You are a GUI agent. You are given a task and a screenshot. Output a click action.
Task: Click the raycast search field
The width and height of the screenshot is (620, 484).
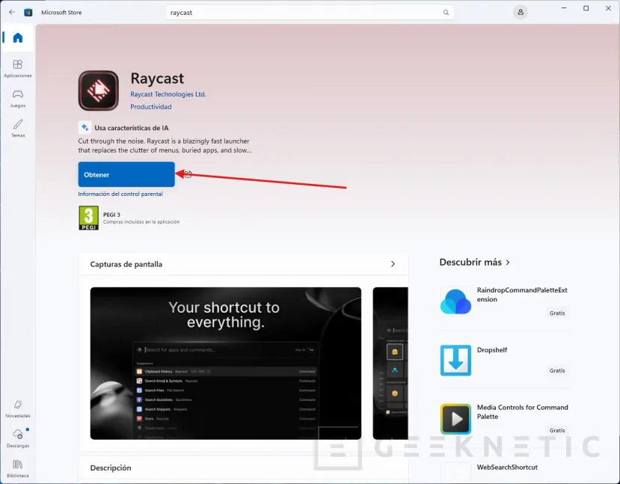click(x=310, y=12)
